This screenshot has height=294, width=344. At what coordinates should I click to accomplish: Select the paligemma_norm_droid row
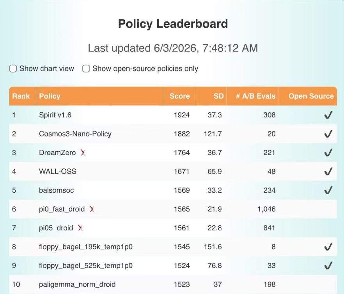point(173,284)
